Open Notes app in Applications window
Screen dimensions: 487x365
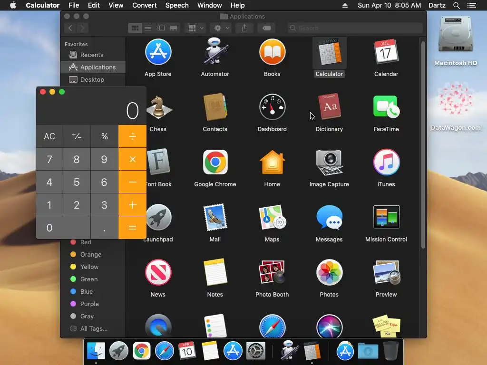pyautogui.click(x=215, y=272)
